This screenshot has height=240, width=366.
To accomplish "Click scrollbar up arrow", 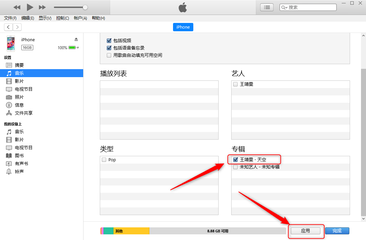I will (x=363, y=36).
